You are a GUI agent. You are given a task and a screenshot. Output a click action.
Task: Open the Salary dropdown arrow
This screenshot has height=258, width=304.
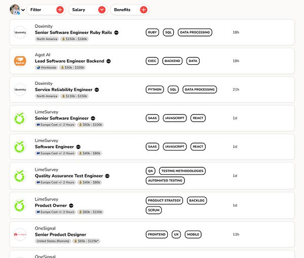[102, 10]
